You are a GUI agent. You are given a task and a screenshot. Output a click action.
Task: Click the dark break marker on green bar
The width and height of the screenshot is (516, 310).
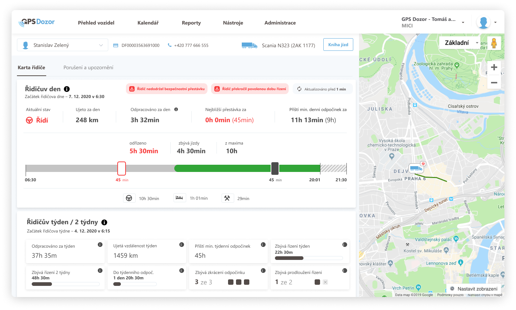[x=275, y=168]
